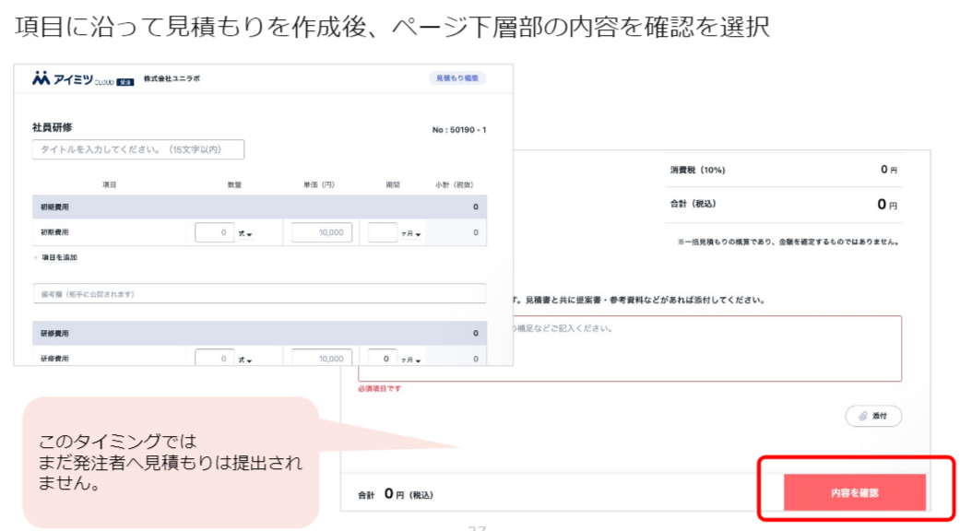Click the 研修費用 row quantity field

tap(214, 358)
